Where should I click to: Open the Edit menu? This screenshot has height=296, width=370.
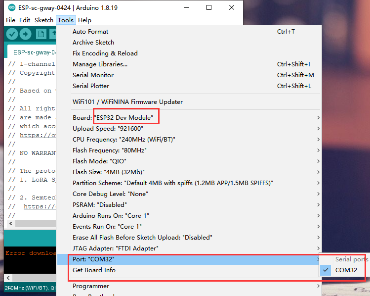(x=25, y=20)
